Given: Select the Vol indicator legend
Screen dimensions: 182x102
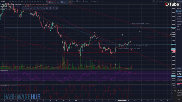Looking at the screenshot, I should (3, 10).
